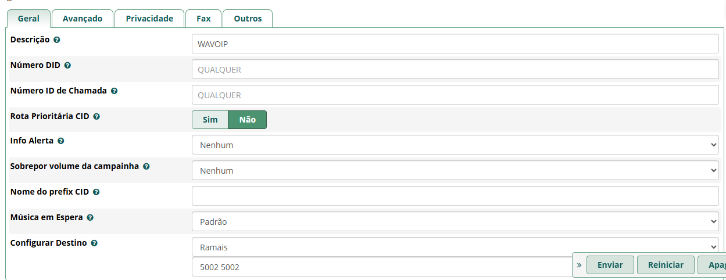The width and height of the screenshot is (726, 280).
Task: Open help for Nome do prefix CID
Action: [96, 192]
